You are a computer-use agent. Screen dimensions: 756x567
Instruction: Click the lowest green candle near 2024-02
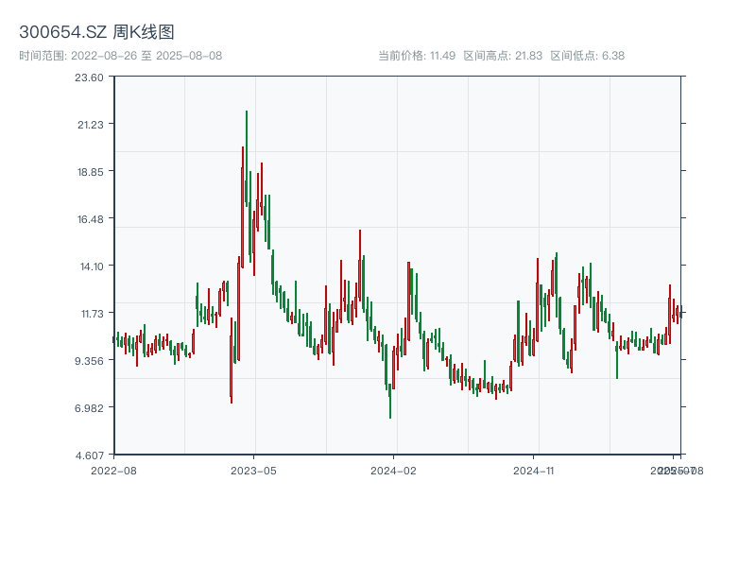[x=389, y=402]
